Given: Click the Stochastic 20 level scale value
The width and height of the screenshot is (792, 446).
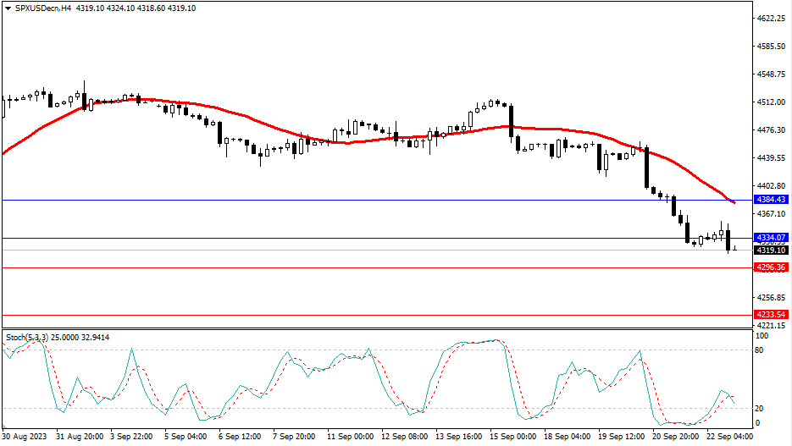Looking at the screenshot, I should point(760,409).
